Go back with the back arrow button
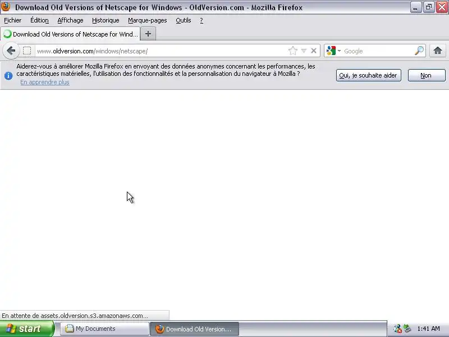 11,51
